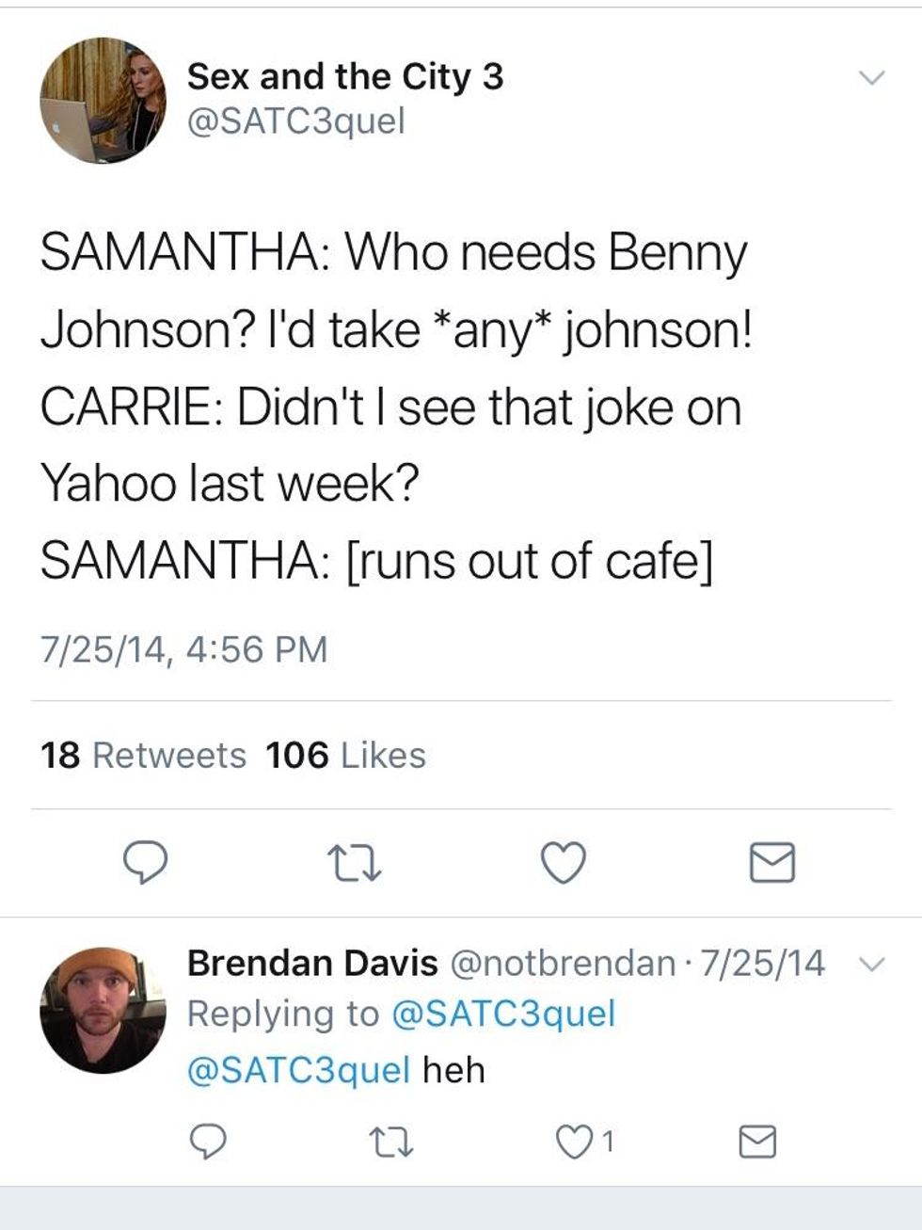Open the 7/25/14, 4:56 PM timestamp

[183, 649]
